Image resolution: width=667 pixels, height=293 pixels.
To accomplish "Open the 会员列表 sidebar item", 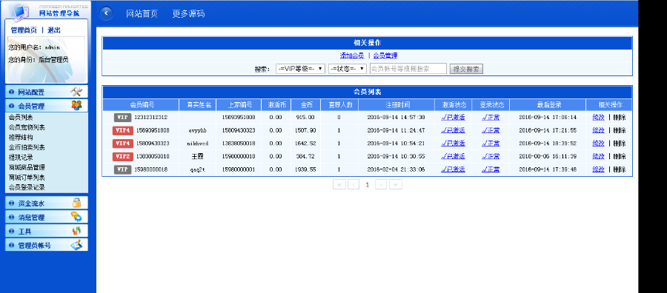I will (21, 118).
